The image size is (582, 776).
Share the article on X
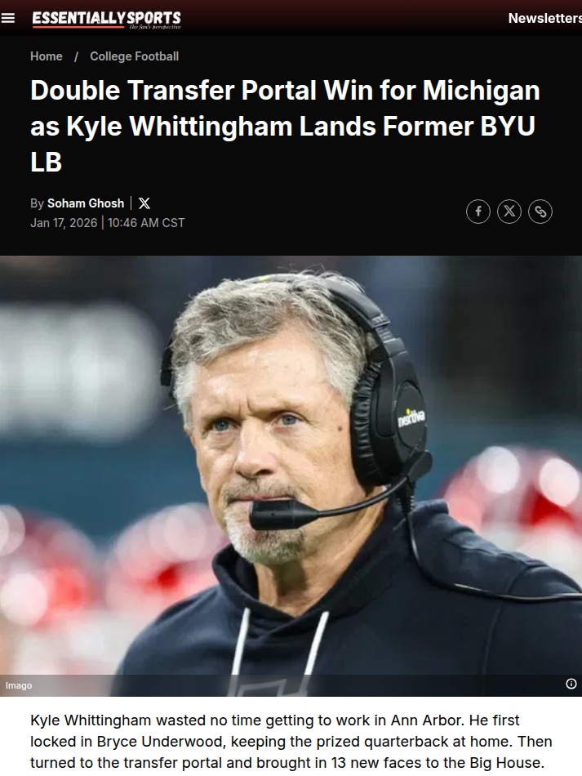pos(509,212)
